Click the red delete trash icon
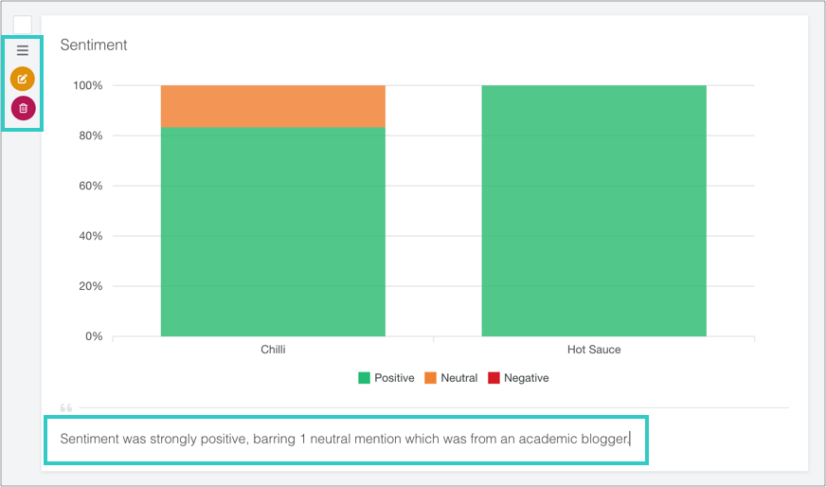The image size is (826, 487). click(23, 108)
